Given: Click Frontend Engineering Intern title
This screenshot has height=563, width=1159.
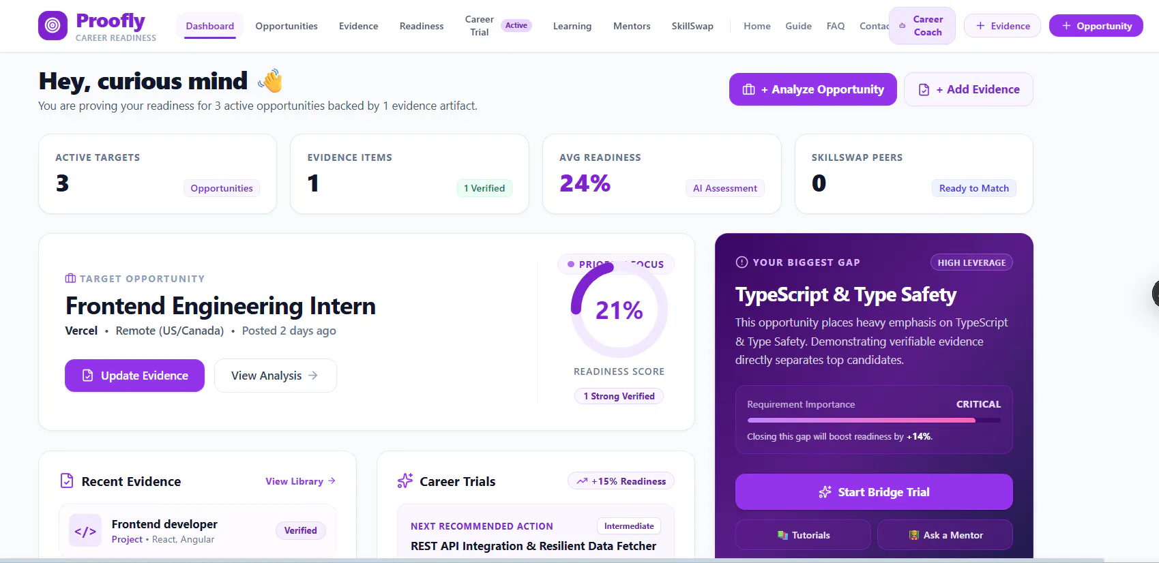Looking at the screenshot, I should pos(220,306).
